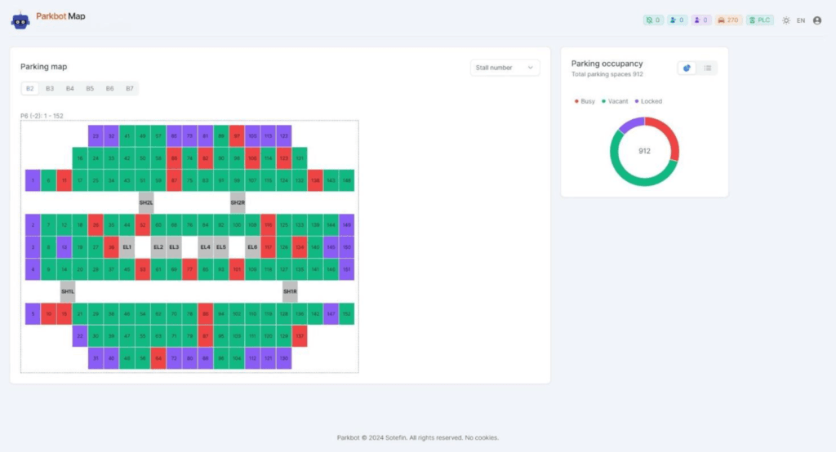
Task: Click the 'Parking map' heading
Action: coord(44,67)
